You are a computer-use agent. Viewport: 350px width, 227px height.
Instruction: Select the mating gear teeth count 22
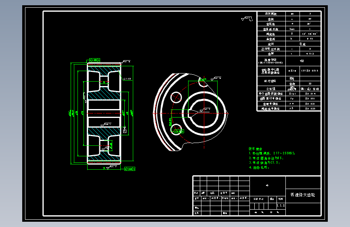tap(310, 84)
